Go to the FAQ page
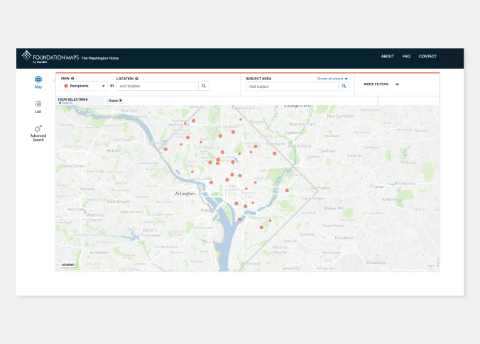Image resolution: width=480 pixels, height=344 pixels. tap(406, 56)
